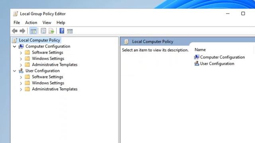The width and height of the screenshot is (255, 143).
Task: Click 'Select an item to view its description' text
Action: coord(155,50)
